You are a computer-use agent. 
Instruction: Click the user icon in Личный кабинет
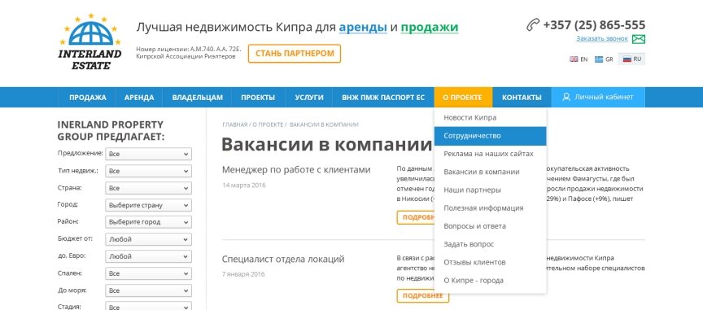(x=566, y=97)
